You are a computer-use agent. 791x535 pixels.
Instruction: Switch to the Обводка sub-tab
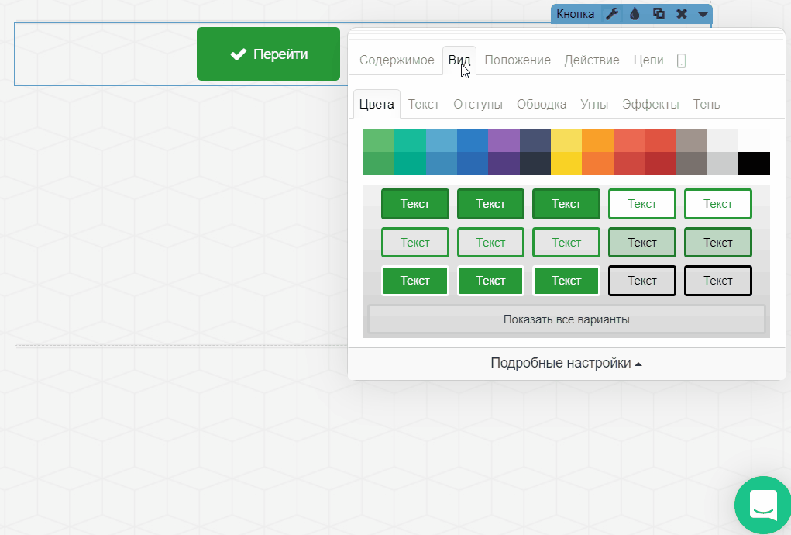coord(542,105)
